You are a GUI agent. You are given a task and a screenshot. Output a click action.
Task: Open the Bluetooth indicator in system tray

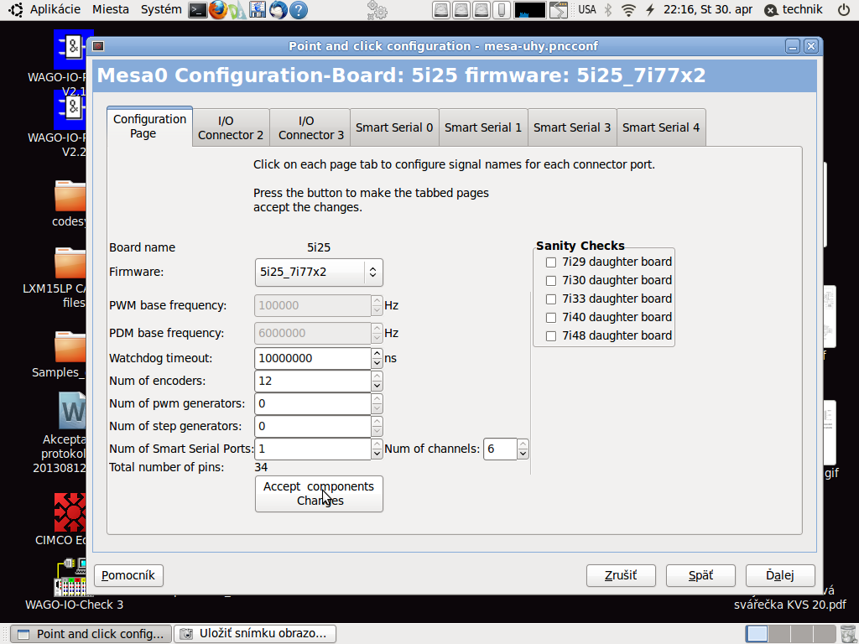click(x=609, y=10)
